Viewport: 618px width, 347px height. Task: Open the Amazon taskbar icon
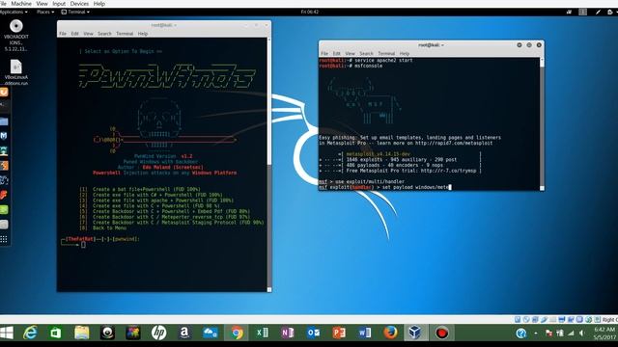(x=184, y=333)
